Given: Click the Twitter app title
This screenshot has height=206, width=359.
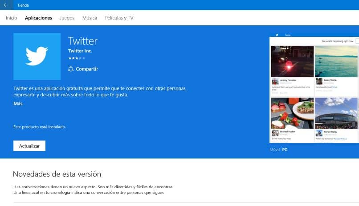Looking at the screenshot, I should [x=83, y=41].
